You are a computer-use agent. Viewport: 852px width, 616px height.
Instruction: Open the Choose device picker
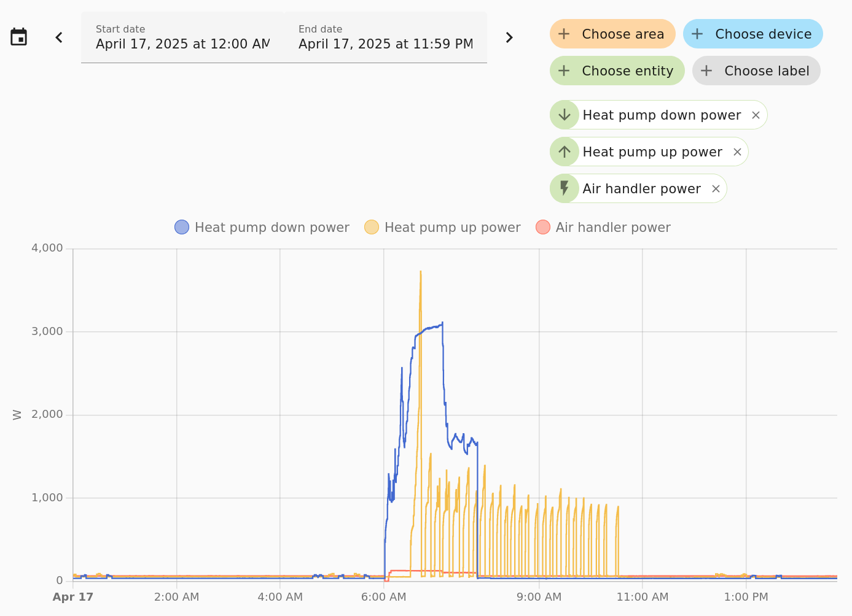coord(752,34)
